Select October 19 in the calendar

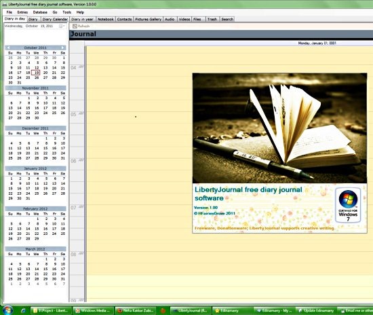point(36,73)
